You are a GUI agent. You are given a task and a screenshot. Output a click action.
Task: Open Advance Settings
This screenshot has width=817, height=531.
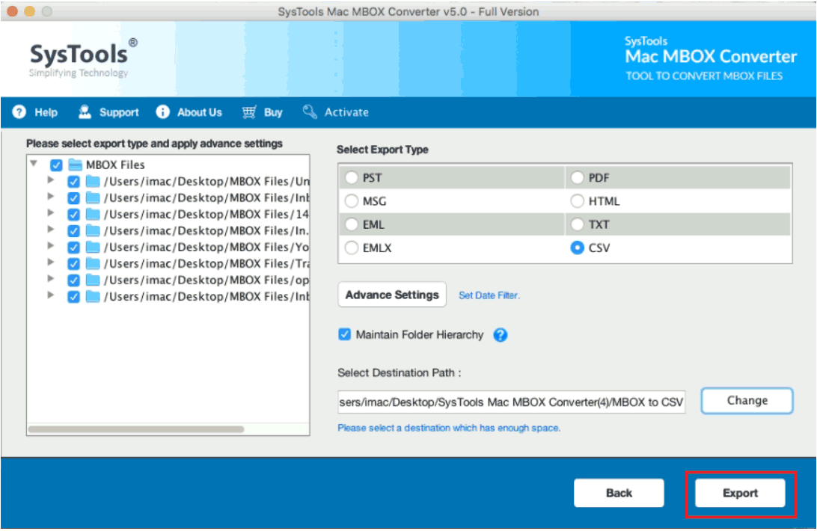(x=392, y=295)
